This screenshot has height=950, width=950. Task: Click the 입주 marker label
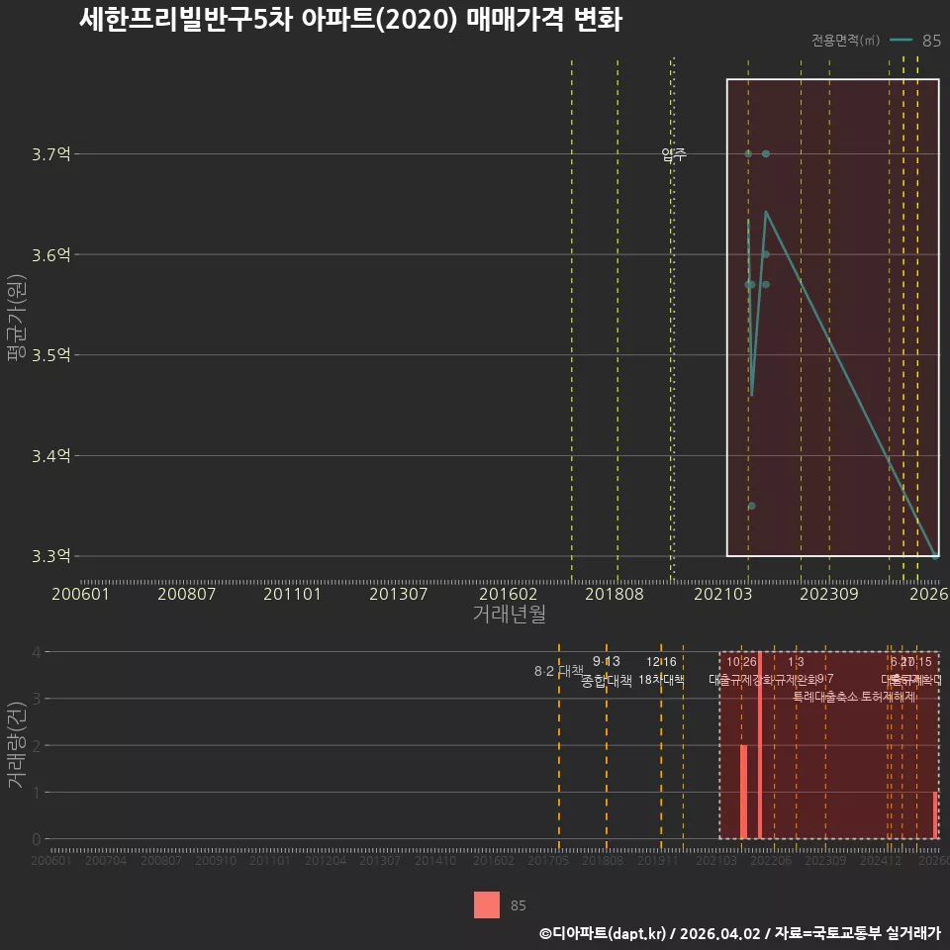point(674,154)
